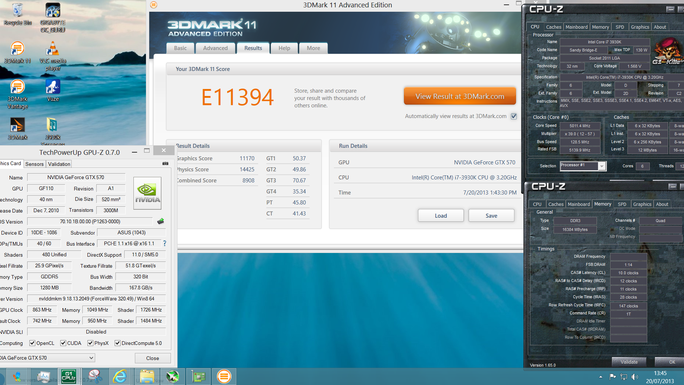Click Save button in Run Details
Image resolution: width=684 pixels, height=385 pixels.
pos(491,215)
